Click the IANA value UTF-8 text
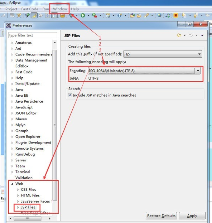This screenshot has height=223, width=212. [93, 78]
